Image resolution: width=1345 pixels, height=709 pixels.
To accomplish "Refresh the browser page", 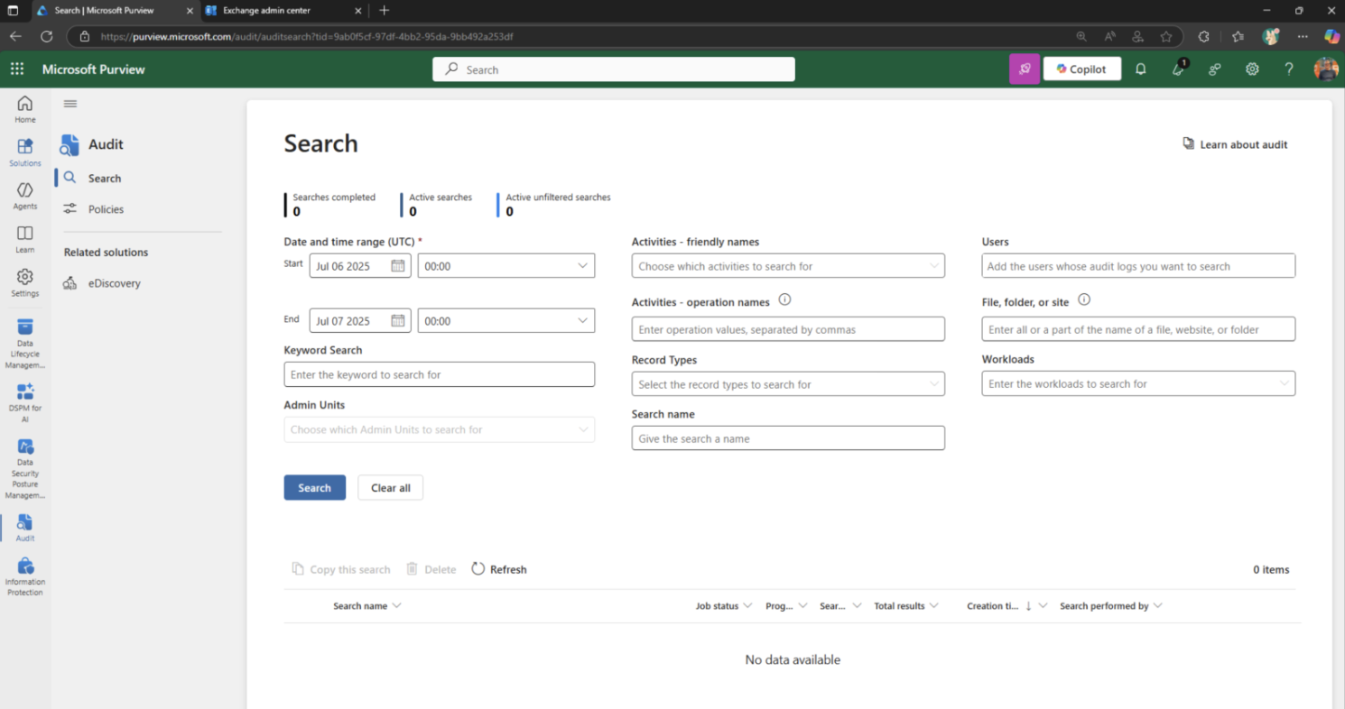I will (46, 36).
